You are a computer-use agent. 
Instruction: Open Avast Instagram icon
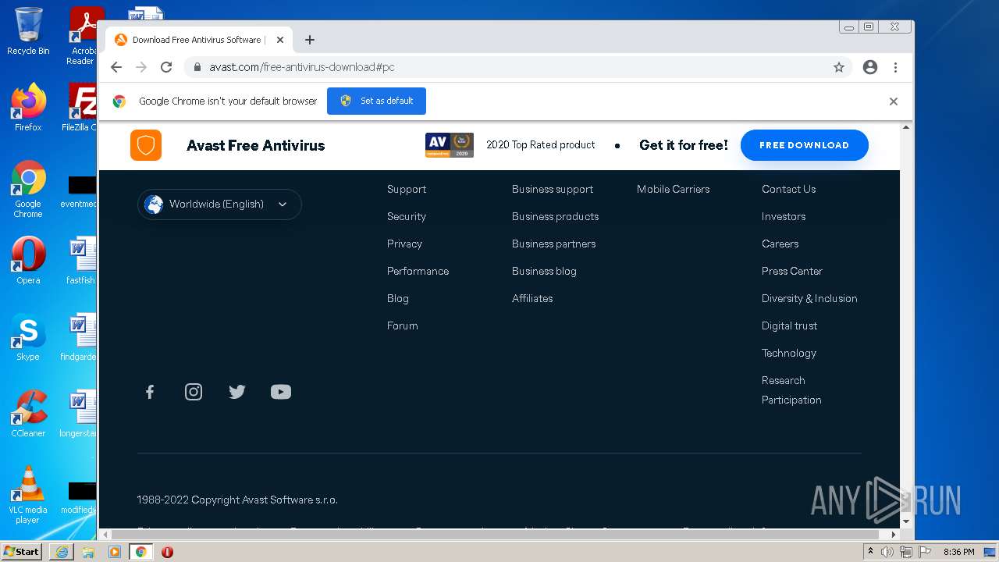(194, 392)
